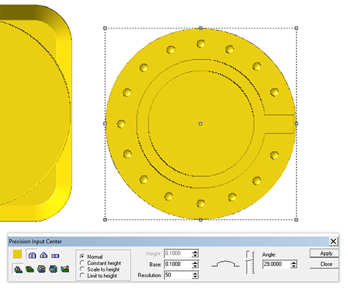Increase the Resolution with up arrow

(x=195, y=273)
